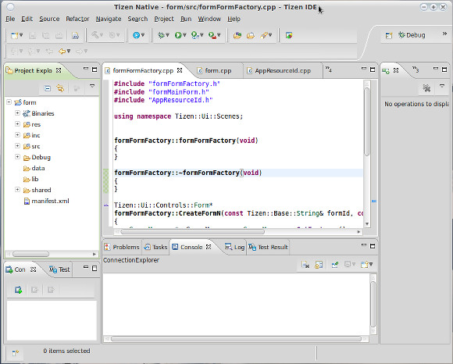Open Debug toolbar icon dropdown arrow
453x364 pixels.
point(167,35)
